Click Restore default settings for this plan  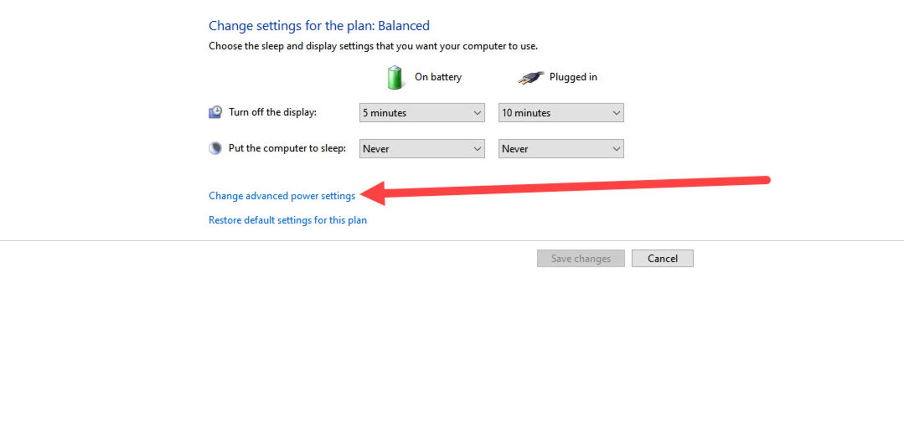click(287, 220)
